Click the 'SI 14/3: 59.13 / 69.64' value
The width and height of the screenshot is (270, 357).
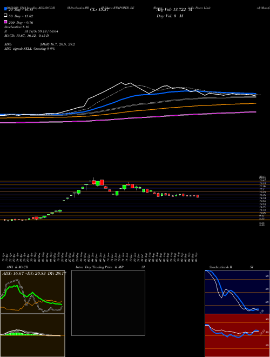point(42,31)
